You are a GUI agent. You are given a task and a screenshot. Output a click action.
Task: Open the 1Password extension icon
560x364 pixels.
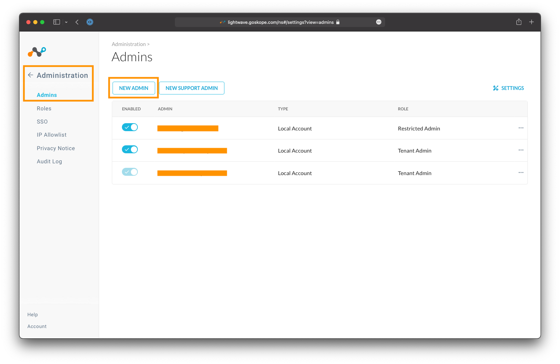tap(90, 22)
